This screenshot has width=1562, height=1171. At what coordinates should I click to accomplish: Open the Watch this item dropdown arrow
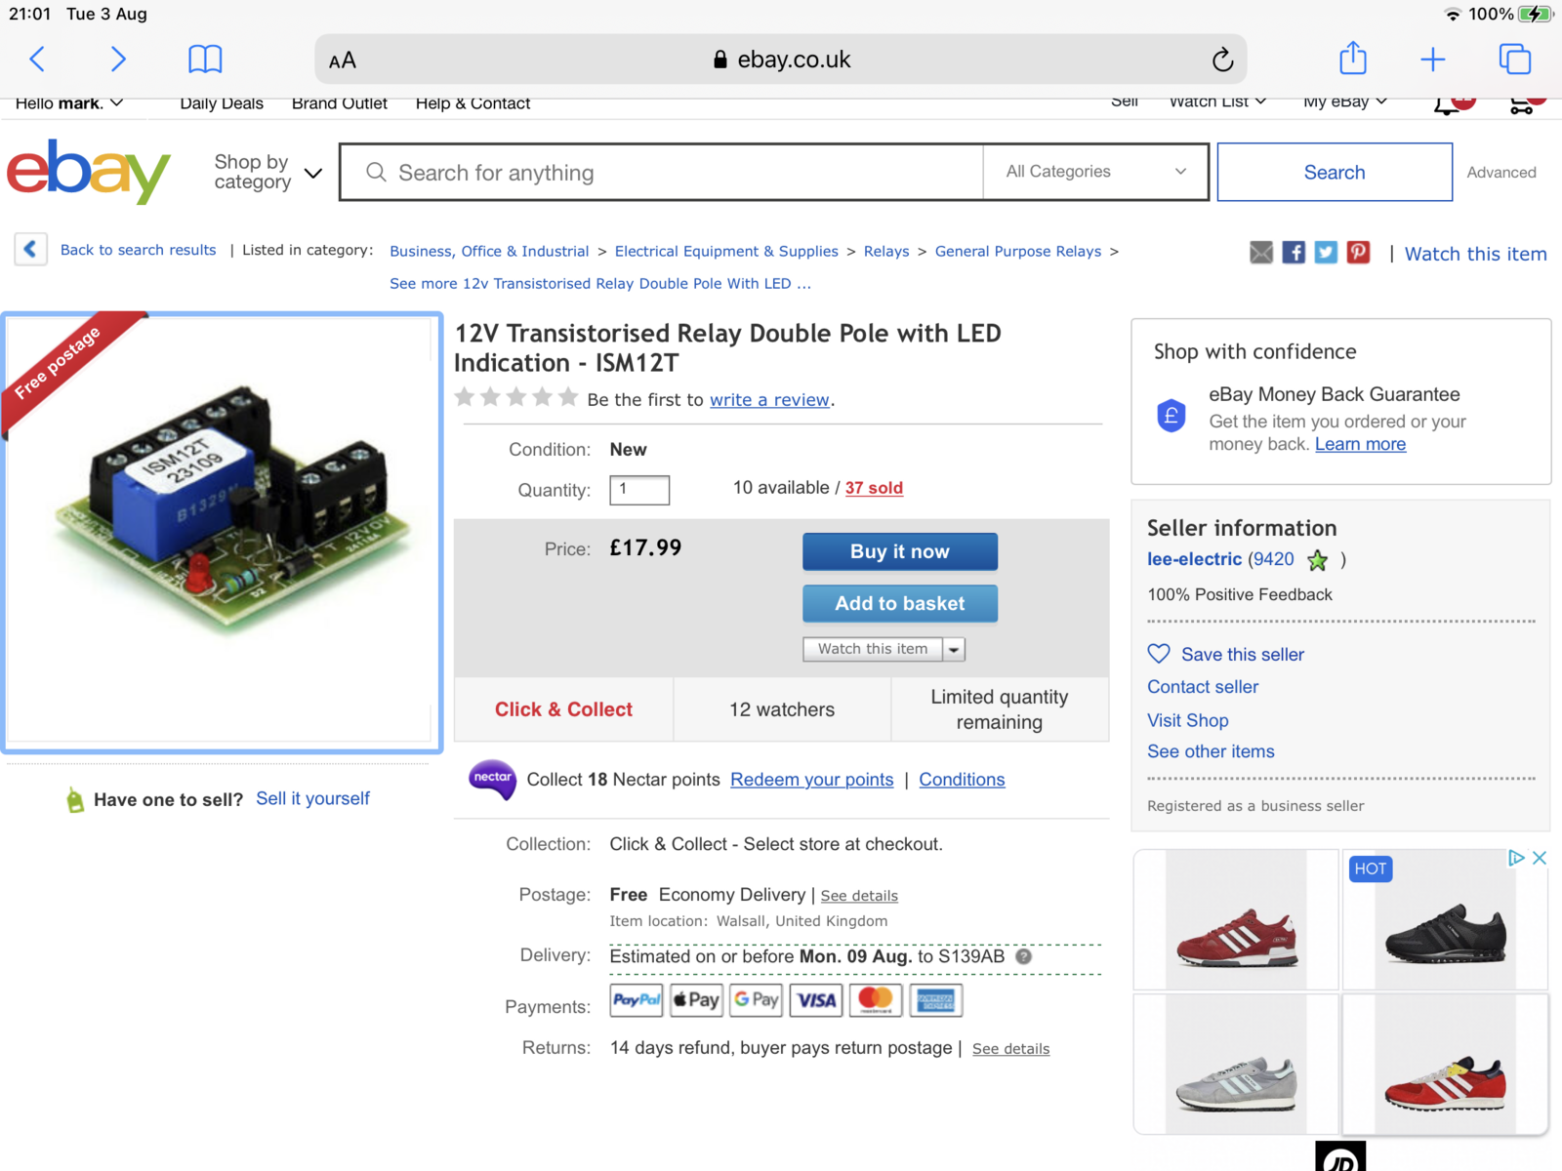tap(954, 649)
